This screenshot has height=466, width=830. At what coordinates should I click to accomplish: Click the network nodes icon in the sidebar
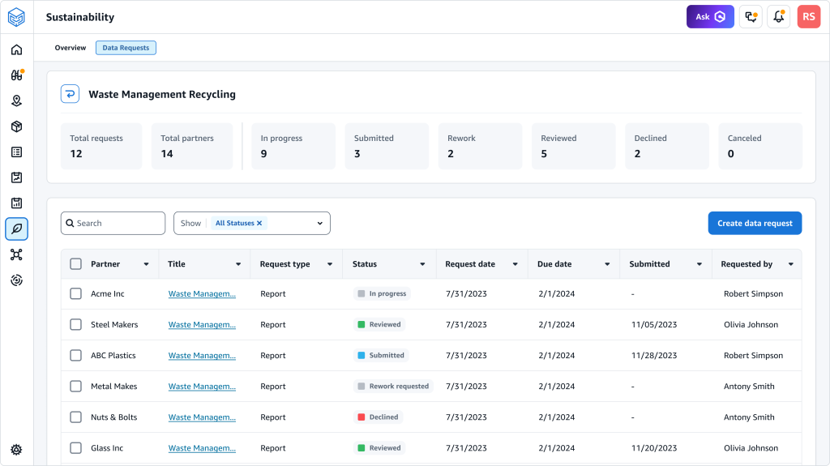[x=16, y=254]
